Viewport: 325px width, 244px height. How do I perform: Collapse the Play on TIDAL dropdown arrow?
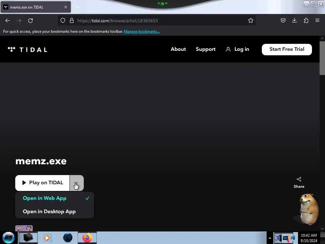coord(77,183)
